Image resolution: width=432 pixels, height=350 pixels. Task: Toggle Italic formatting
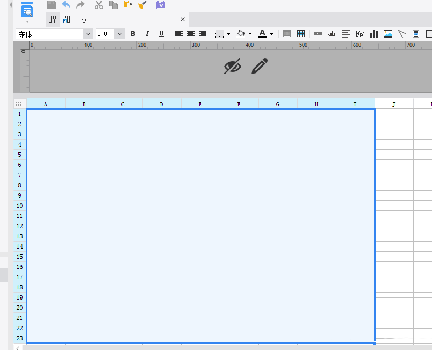(147, 34)
